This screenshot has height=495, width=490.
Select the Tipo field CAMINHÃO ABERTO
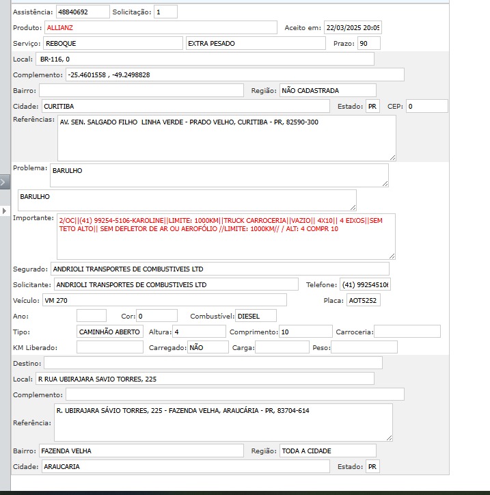110,332
